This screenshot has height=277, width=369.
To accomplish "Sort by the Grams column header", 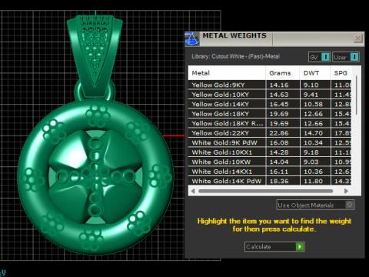I will point(282,73).
